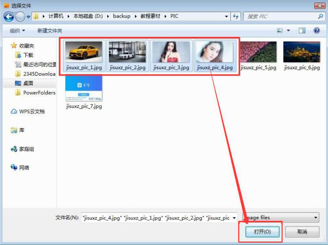Toggle the preview pane icon
This screenshot has height=245, width=328.
tap(302, 31)
